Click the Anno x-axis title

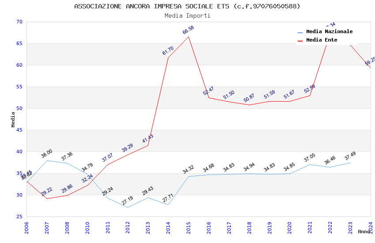tap(364, 232)
